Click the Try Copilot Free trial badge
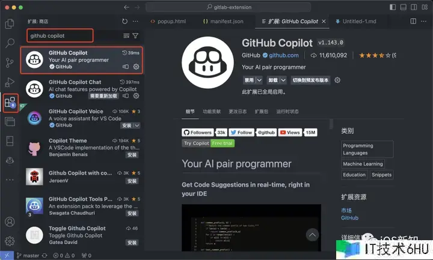This screenshot has width=433, height=260. click(208, 144)
